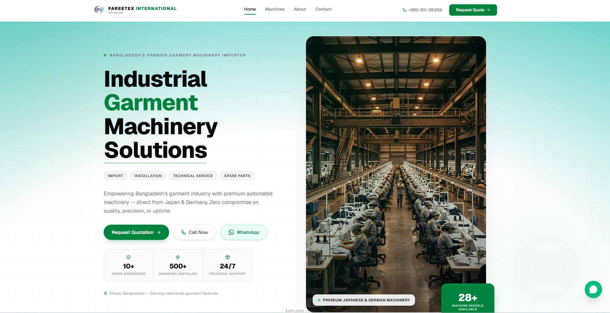Click the location pin icon near Dhaka

[x=106, y=293]
